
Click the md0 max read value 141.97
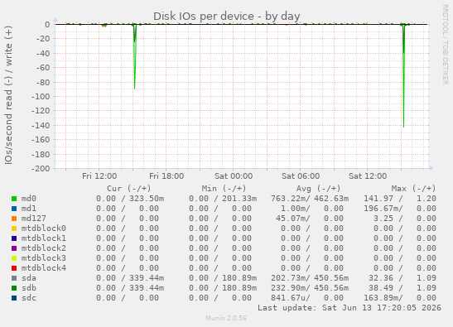point(378,199)
